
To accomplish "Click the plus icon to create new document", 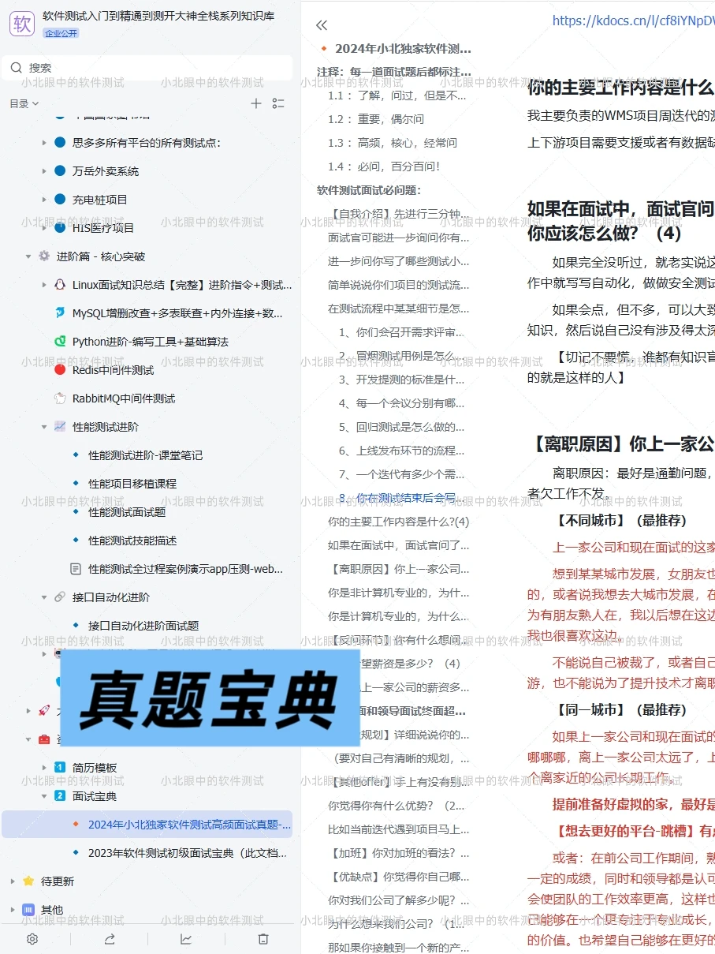I will point(256,103).
